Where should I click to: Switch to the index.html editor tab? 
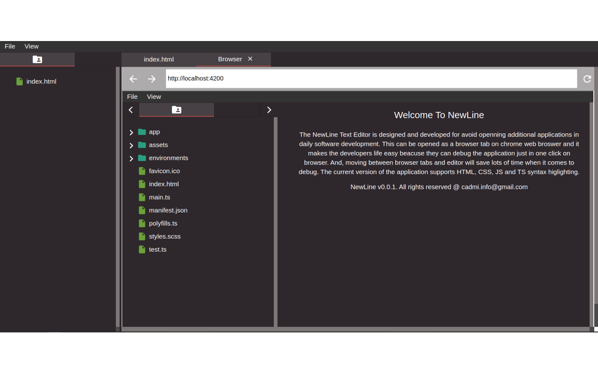click(x=159, y=59)
